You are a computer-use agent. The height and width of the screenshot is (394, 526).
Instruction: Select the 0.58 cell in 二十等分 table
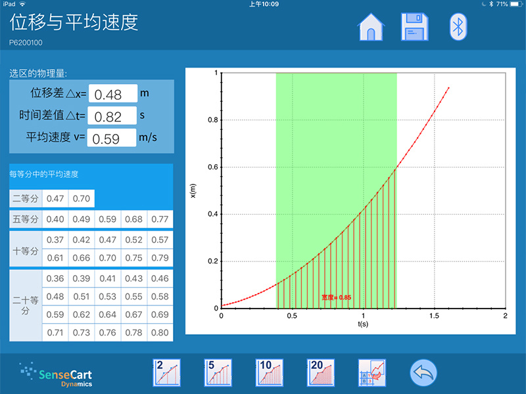coord(160,297)
